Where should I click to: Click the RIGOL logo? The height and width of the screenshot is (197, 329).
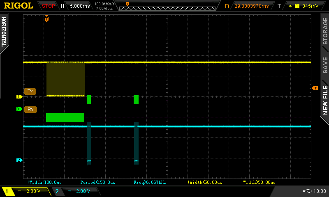(x=19, y=6)
